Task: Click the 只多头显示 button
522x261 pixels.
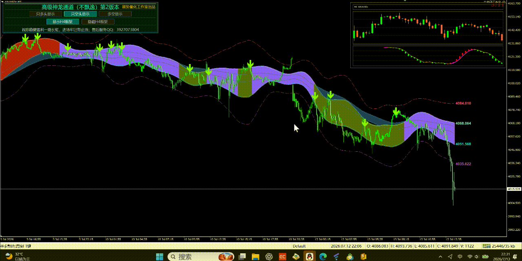Action: pos(46,14)
